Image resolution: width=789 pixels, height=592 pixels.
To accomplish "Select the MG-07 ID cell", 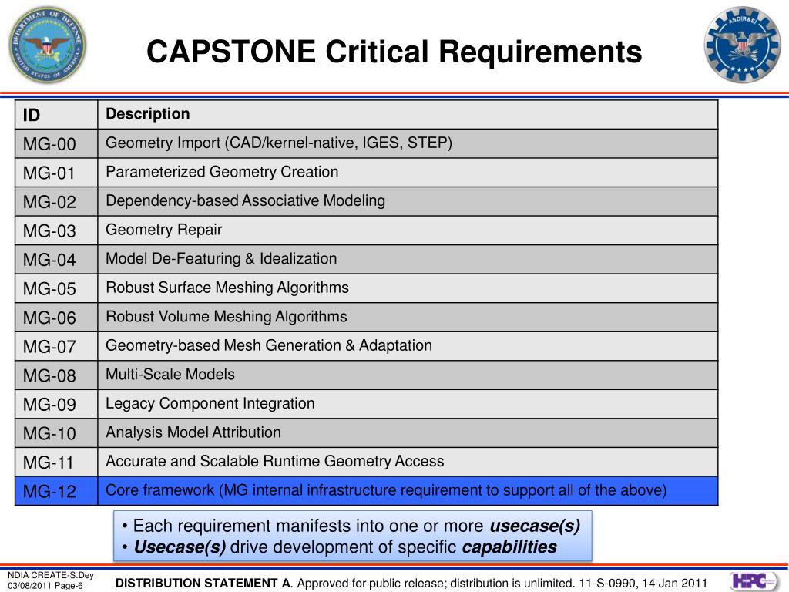I will (56, 346).
